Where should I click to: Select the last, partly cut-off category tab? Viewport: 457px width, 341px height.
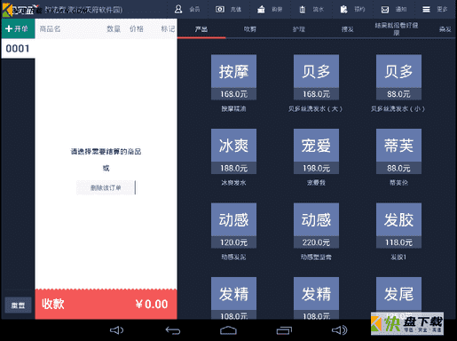[x=445, y=29]
